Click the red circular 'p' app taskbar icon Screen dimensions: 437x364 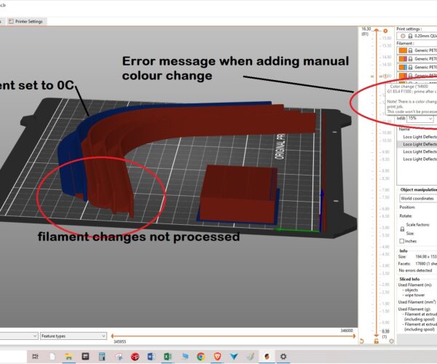pyautogui.click(x=135, y=356)
